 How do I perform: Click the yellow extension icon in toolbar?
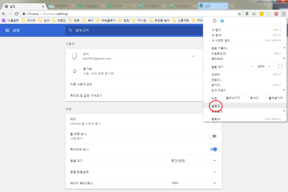[262, 14]
